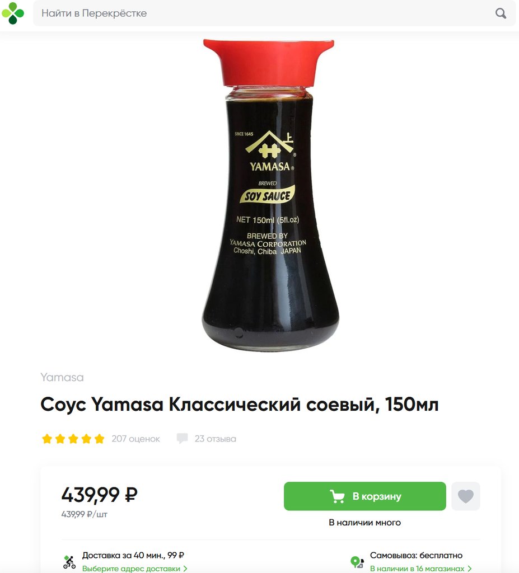The width and height of the screenshot is (519, 573).
Task: Click the five-star rating
Action: click(73, 439)
